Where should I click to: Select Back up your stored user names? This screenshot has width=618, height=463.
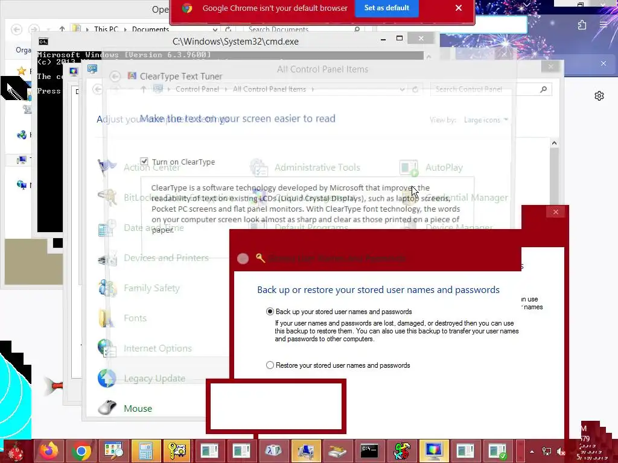click(x=270, y=312)
